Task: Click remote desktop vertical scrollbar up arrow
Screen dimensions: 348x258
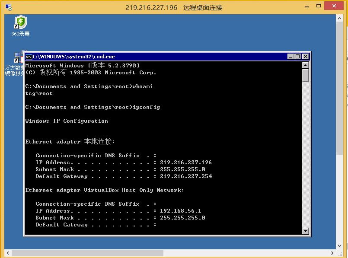Action: 339,18
